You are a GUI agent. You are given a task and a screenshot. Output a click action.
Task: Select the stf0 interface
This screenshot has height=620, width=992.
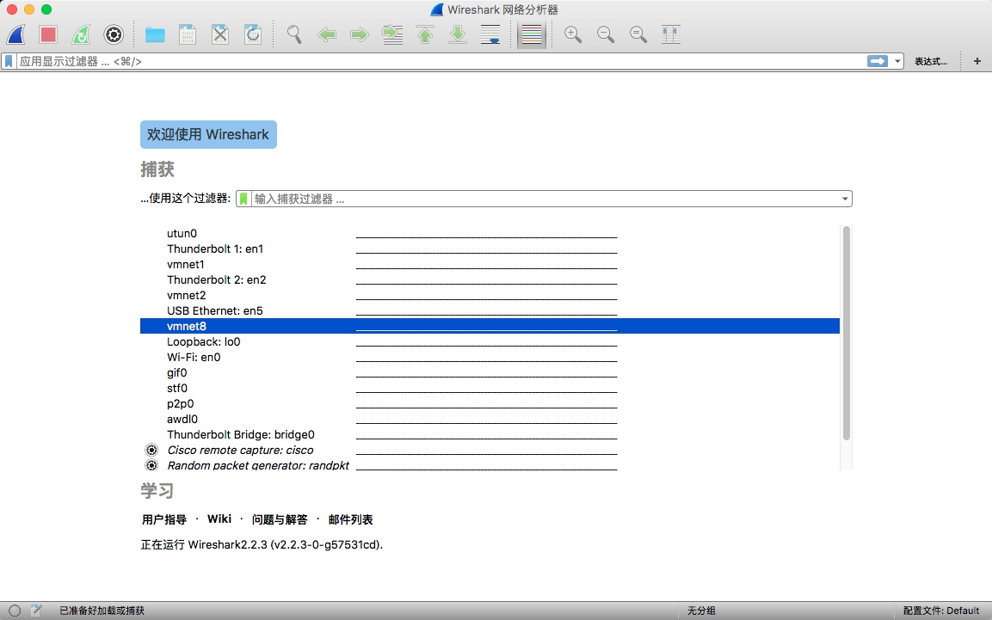click(x=490, y=388)
